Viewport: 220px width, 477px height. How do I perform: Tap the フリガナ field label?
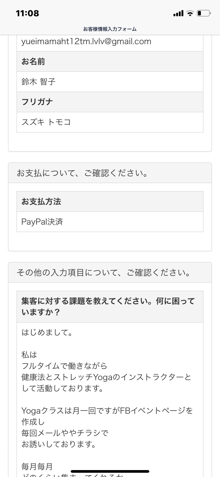point(37,102)
